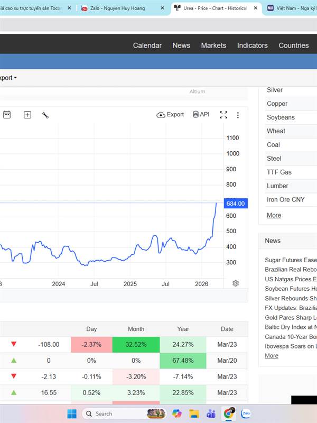Image resolution: width=317 pixels, height=423 pixels.
Task: Open the chart's three-dot options menu
Action: (238, 115)
